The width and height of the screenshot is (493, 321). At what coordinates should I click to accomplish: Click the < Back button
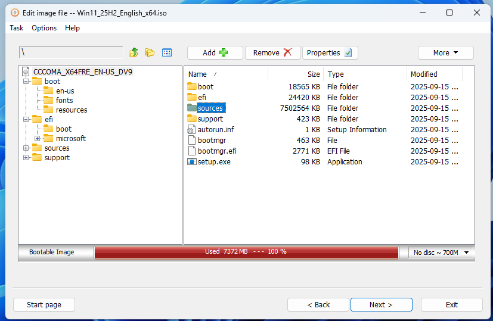(x=318, y=305)
